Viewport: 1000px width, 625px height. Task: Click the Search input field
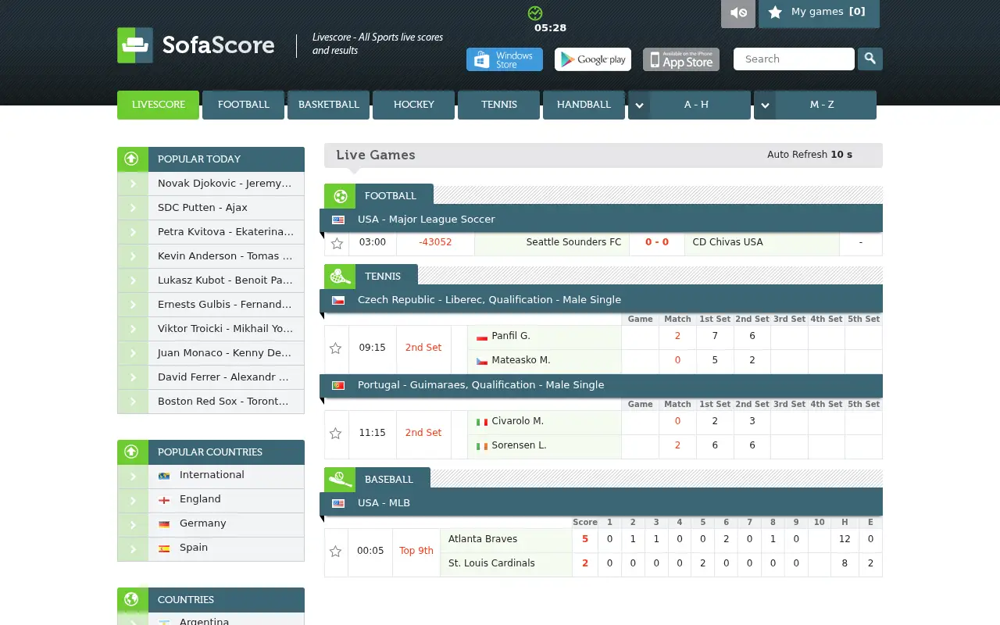pyautogui.click(x=794, y=59)
